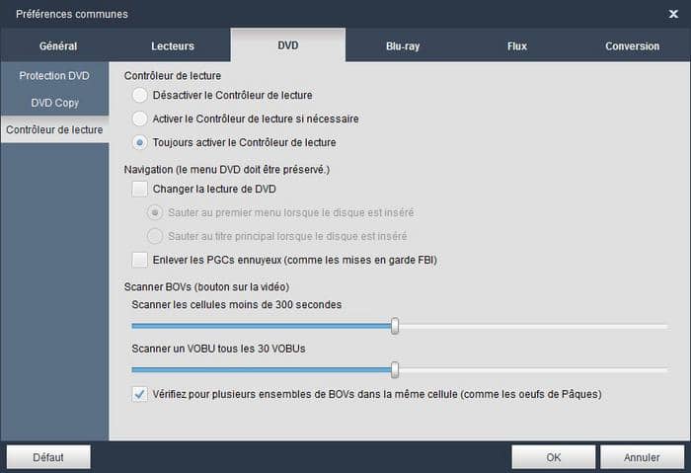Check Enlever les PGCs ennuyeux option
The image size is (691, 473).
click(140, 260)
